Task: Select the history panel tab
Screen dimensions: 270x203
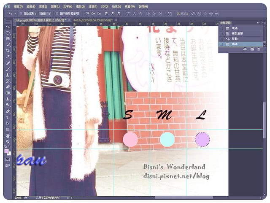Action: pyautogui.click(x=225, y=22)
